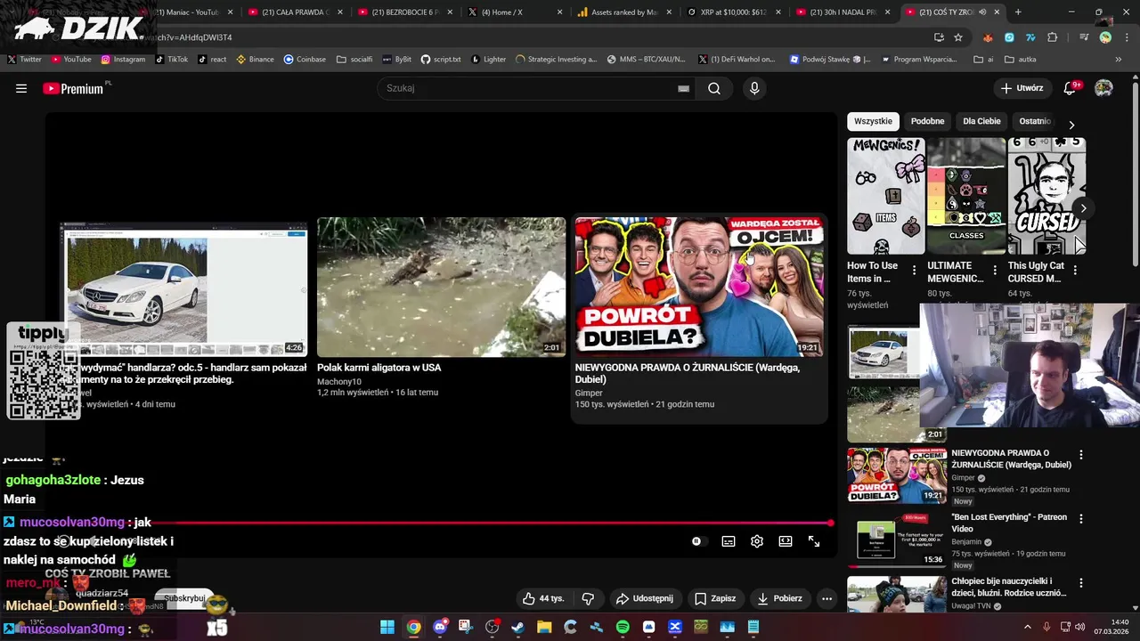Open a new browser tab

click(x=1018, y=12)
